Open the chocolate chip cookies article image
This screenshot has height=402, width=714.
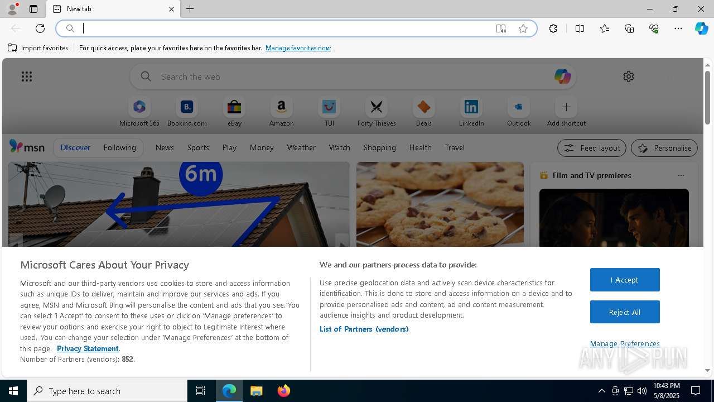click(440, 204)
